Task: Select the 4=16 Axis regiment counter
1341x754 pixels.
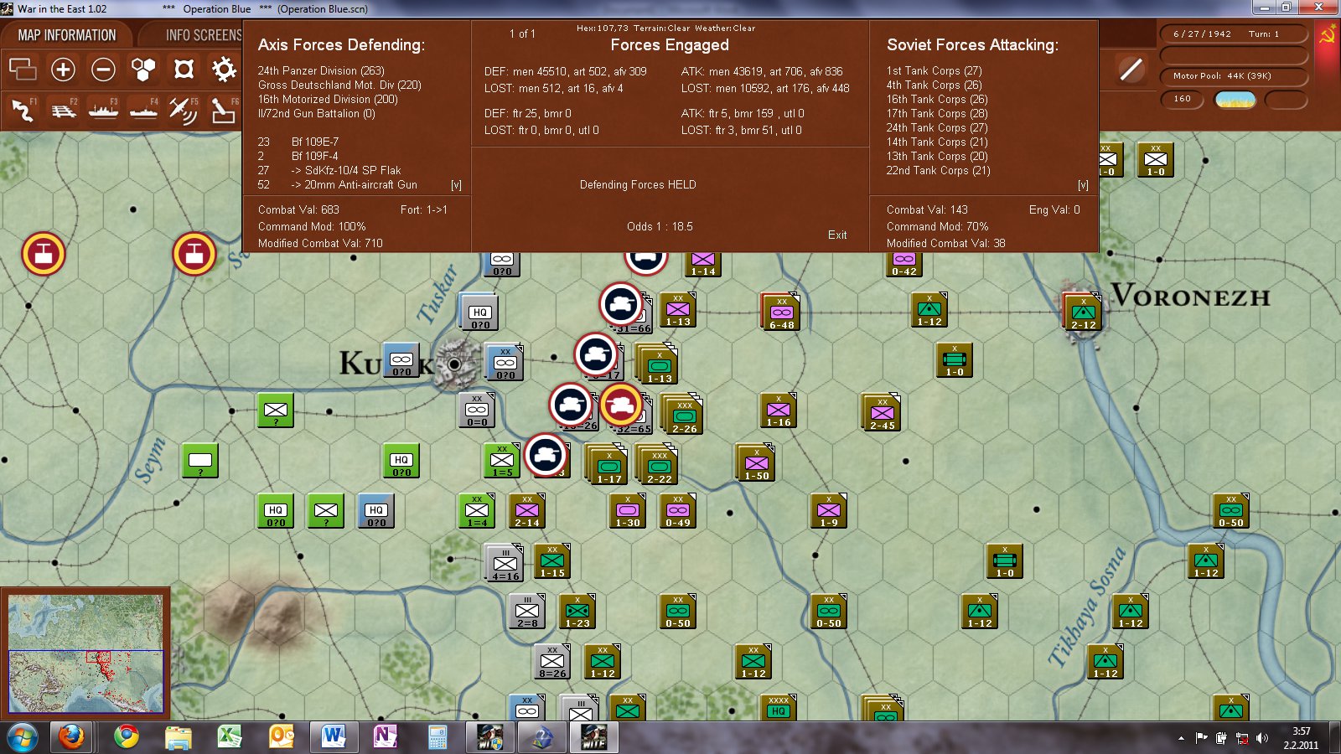Action: click(505, 563)
